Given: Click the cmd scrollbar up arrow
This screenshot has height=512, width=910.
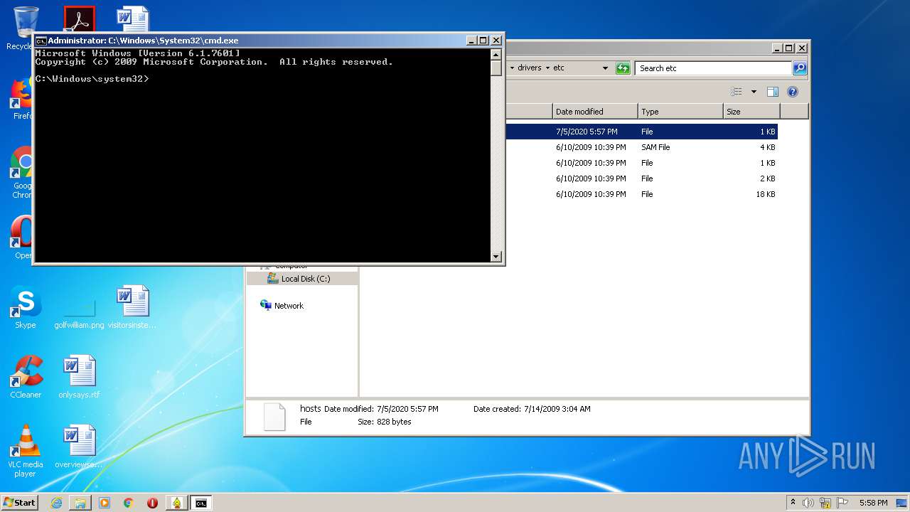Looking at the screenshot, I should (x=496, y=55).
